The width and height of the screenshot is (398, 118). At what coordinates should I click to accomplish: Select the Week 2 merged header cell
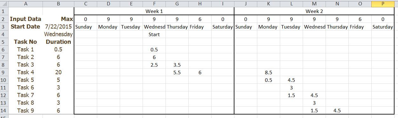pyautogui.click(x=314, y=11)
